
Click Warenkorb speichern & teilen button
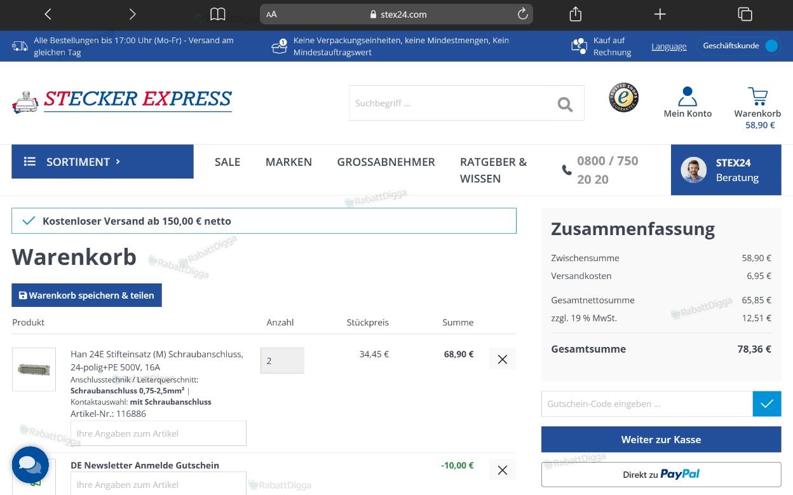(86, 295)
